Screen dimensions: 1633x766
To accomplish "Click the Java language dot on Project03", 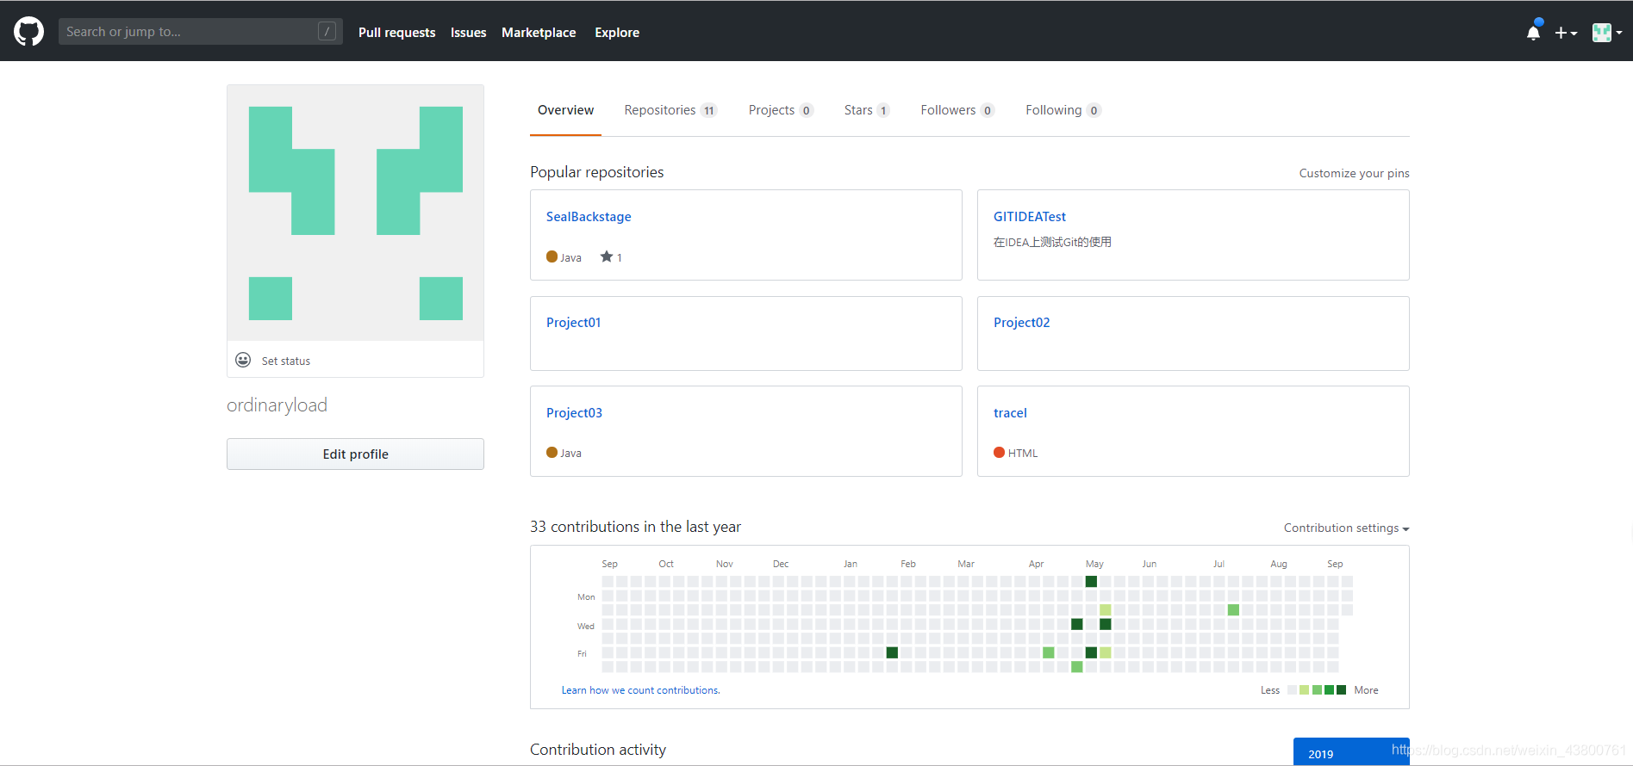I will coord(552,452).
